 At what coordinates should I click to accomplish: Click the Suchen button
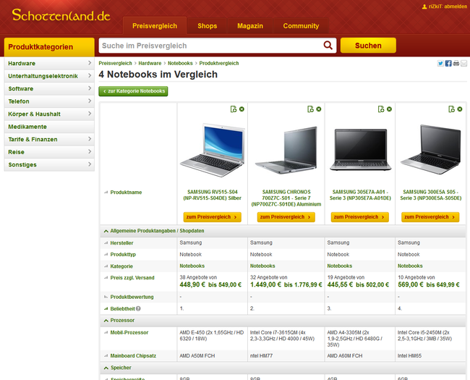click(x=368, y=46)
